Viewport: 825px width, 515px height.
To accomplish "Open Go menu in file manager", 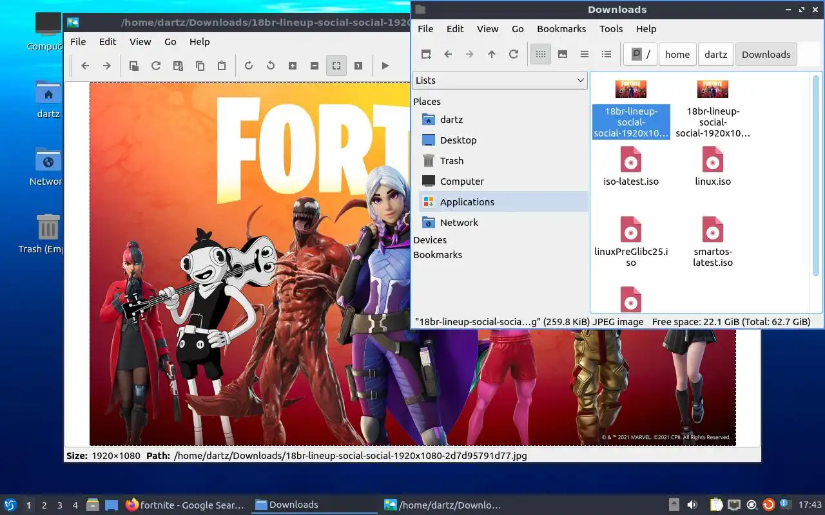I will pyautogui.click(x=518, y=29).
